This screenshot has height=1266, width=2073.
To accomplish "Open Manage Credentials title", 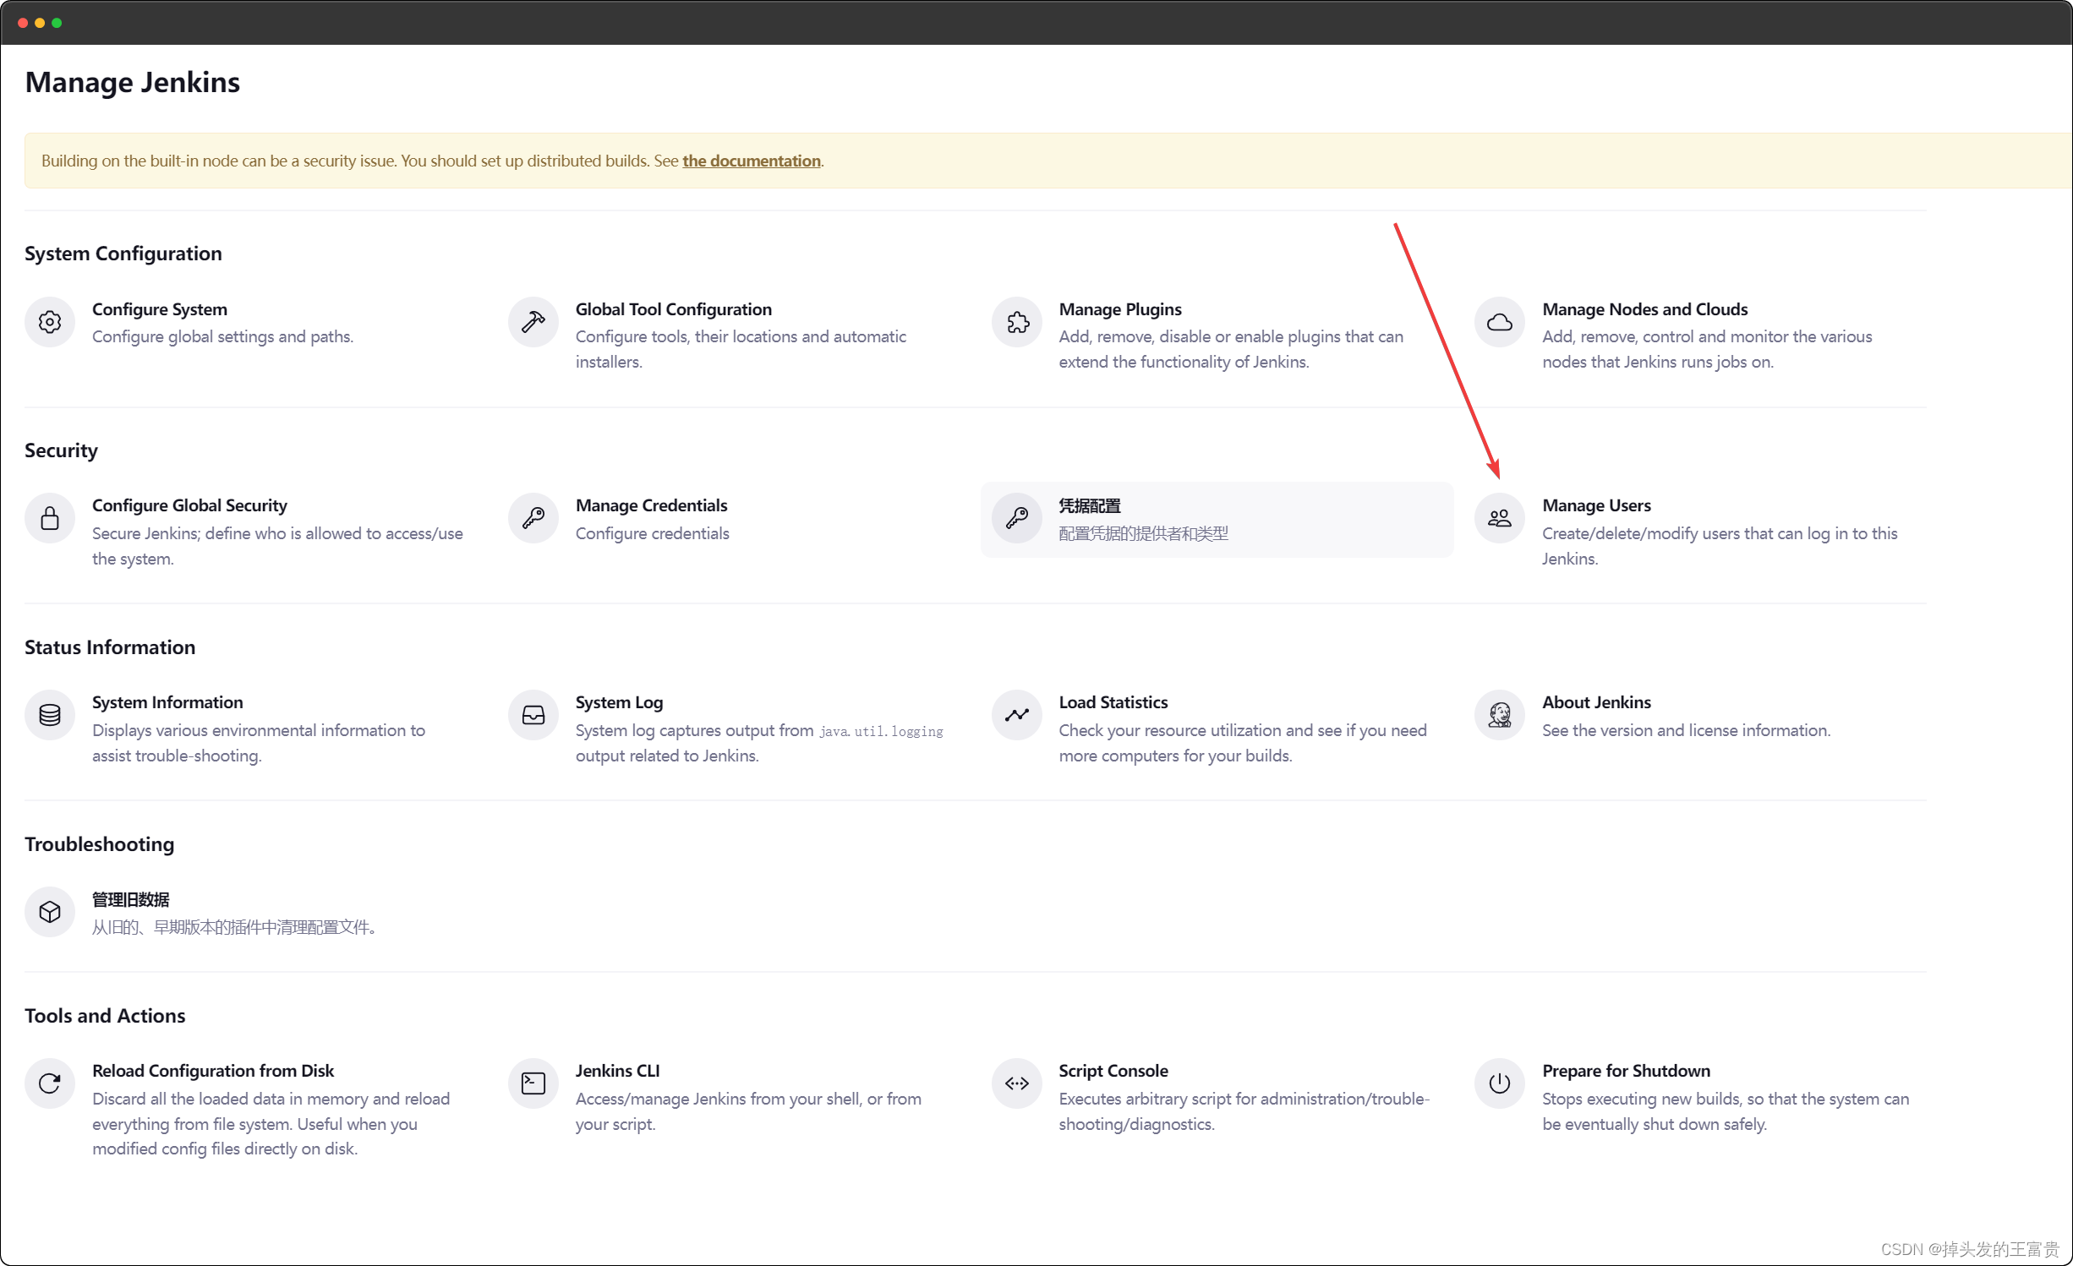I will click(651, 505).
